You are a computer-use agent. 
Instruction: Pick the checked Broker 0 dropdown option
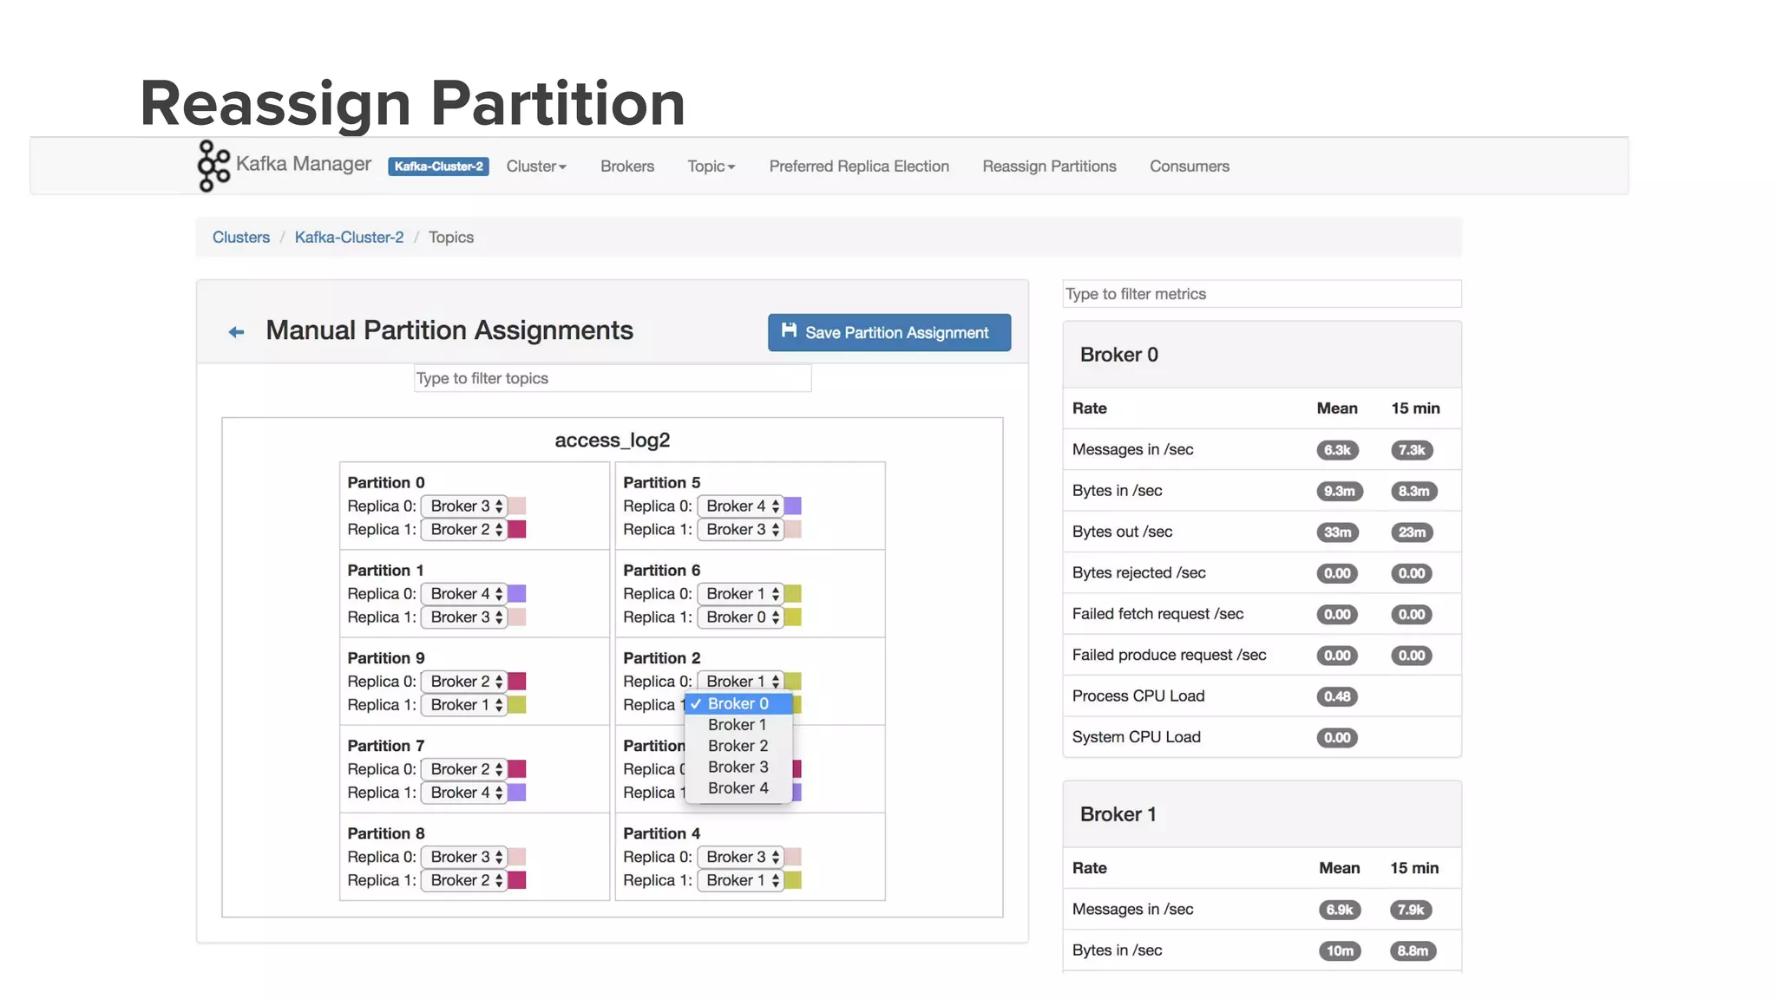click(x=738, y=703)
